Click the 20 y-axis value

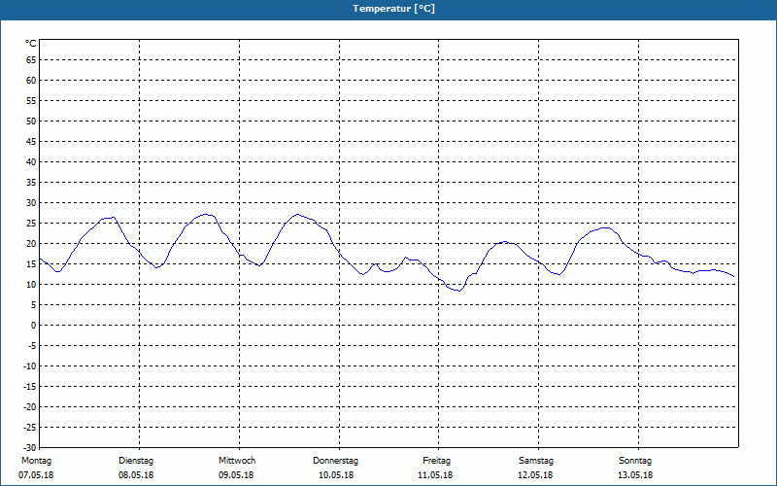point(31,244)
